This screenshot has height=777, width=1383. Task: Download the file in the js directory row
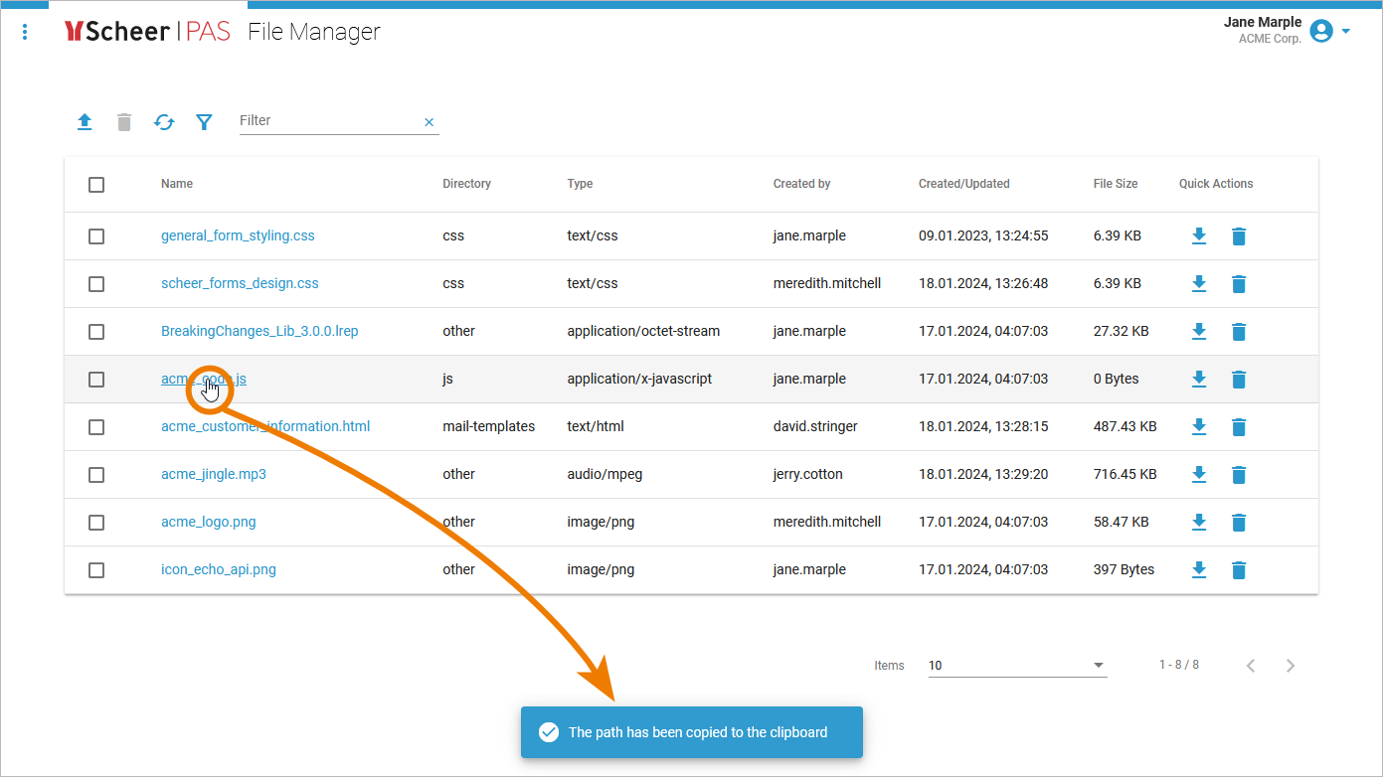1199,380
